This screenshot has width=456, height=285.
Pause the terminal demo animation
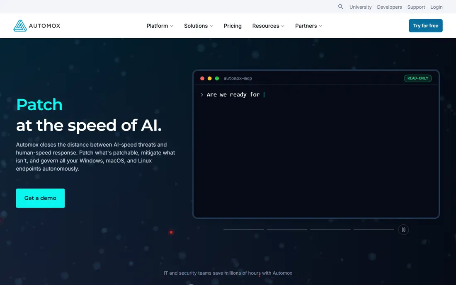pos(403,230)
